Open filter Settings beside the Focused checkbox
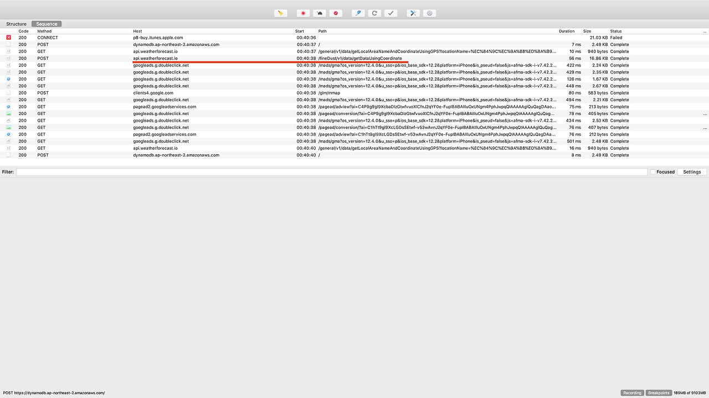709x398 pixels. 691,172
